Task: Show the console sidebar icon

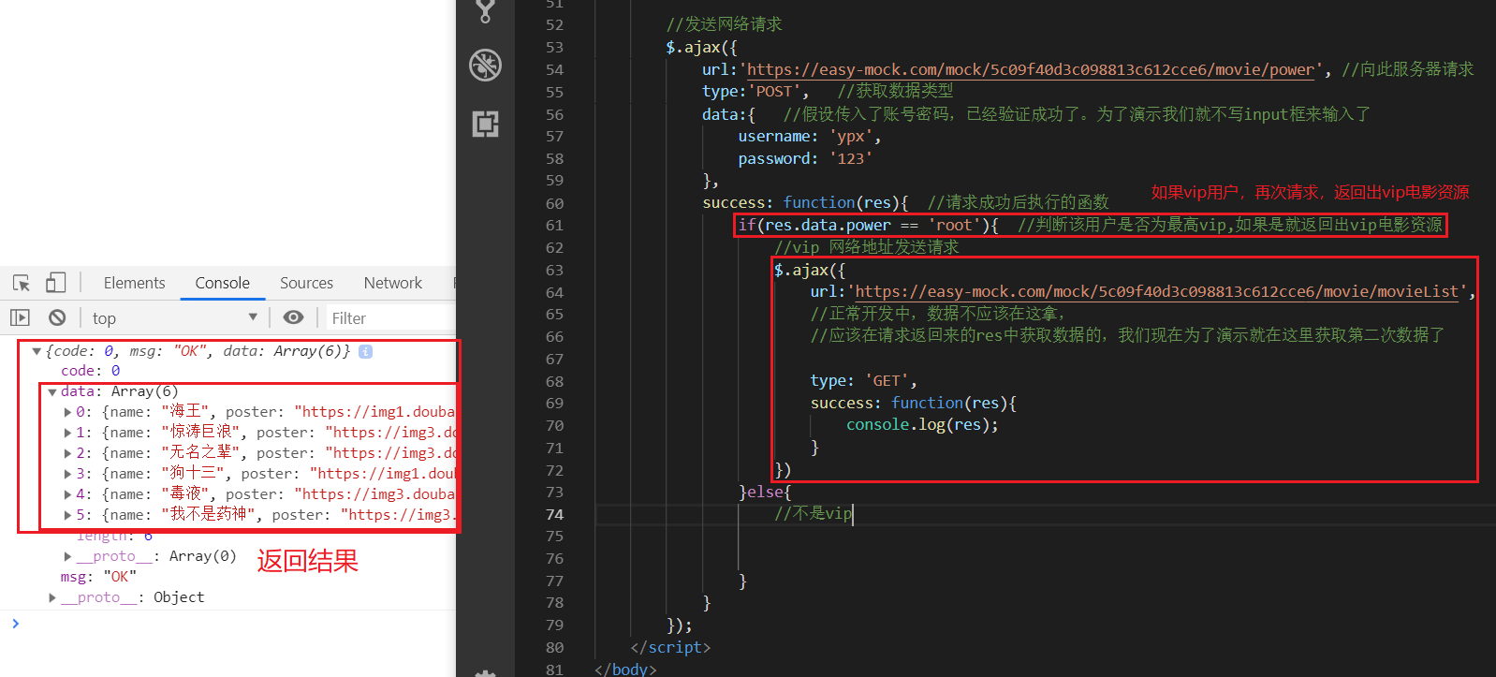Action: point(20,317)
